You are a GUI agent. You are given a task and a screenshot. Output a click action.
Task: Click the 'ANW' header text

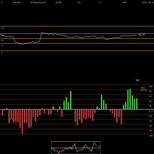[124, 2]
